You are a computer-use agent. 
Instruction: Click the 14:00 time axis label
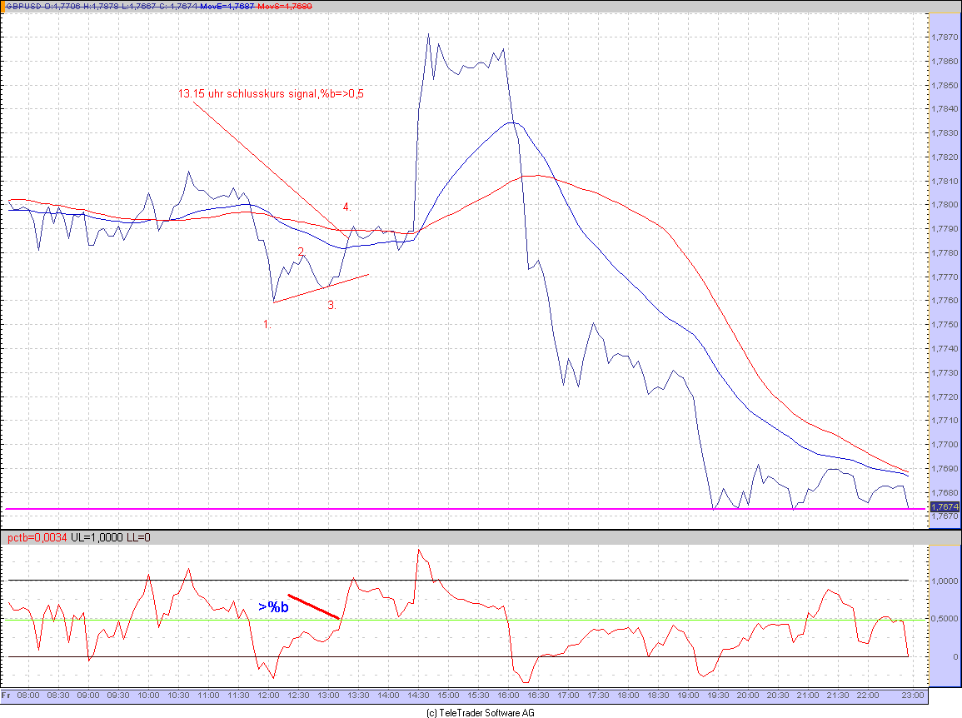(x=388, y=696)
